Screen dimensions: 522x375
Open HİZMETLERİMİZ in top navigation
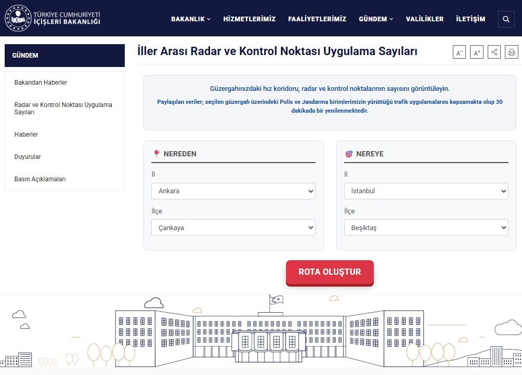tap(249, 19)
